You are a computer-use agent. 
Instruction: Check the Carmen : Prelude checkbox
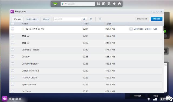pyautogui.click(x=13, y=50)
